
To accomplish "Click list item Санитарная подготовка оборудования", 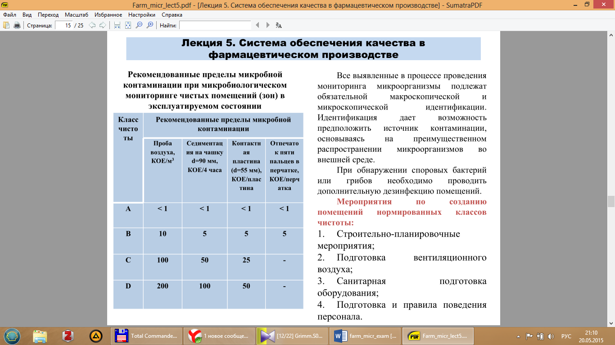I will 402,287.
